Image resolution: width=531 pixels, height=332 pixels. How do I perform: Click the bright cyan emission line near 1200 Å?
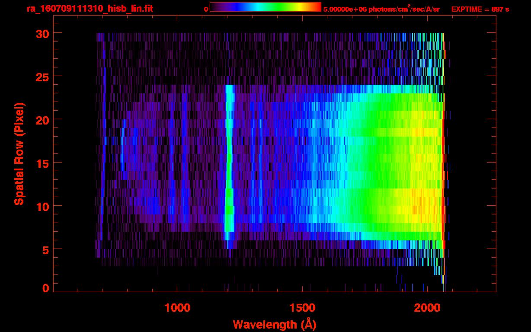coord(229,164)
